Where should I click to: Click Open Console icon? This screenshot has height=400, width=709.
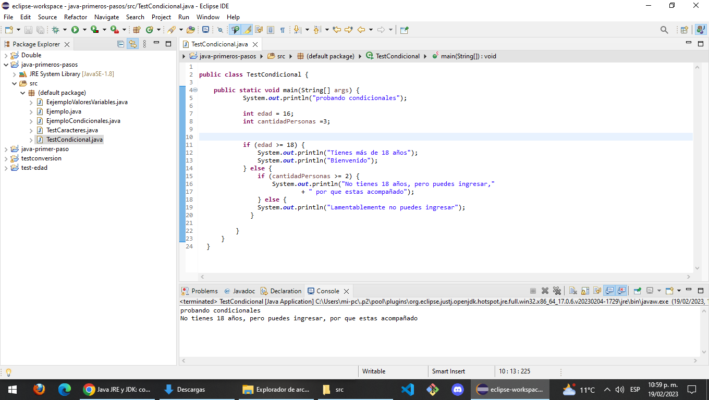(x=670, y=291)
